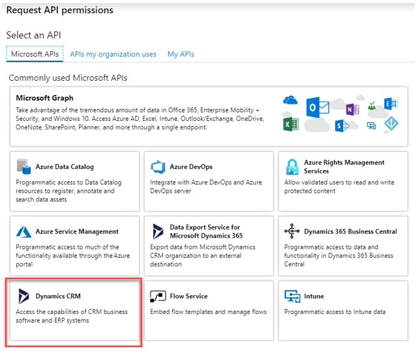Select the Azure DevOps card title
The height and width of the screenshot is (359, 418).
191,167
